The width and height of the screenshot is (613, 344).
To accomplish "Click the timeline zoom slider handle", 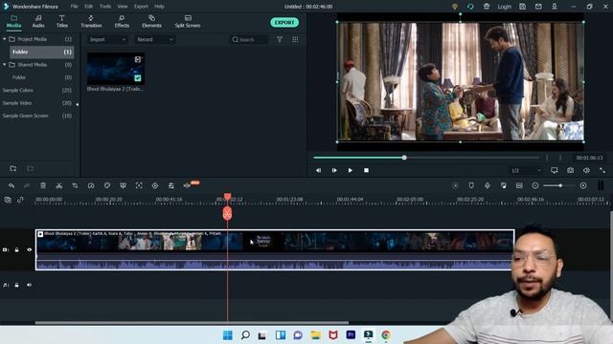I will [x=560, y=185].
